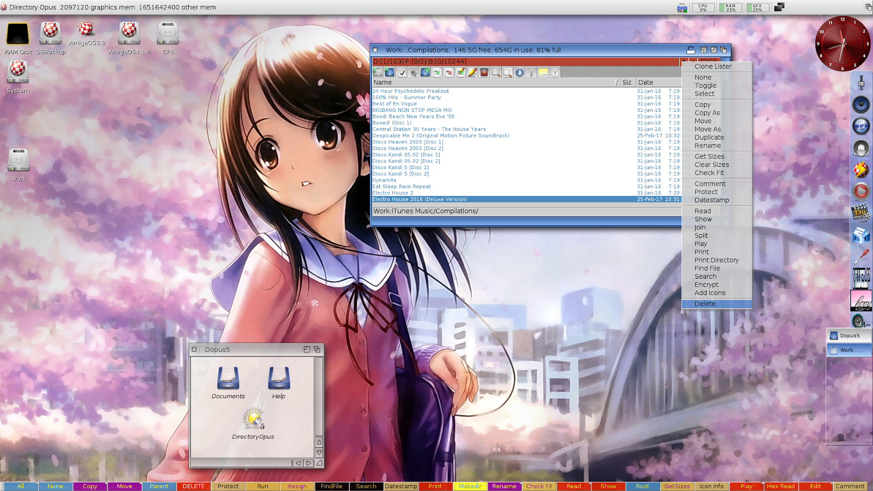Screen dimensions: 873x491
Task: Click the DH0 disk indicator in the title bar
Action: 682,8
